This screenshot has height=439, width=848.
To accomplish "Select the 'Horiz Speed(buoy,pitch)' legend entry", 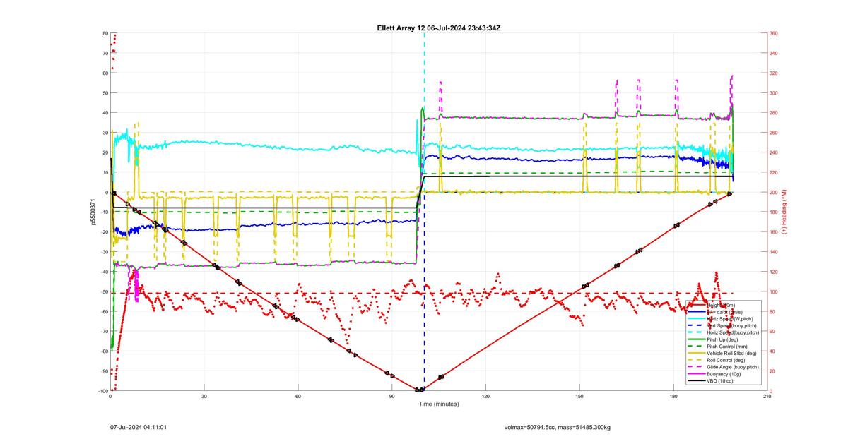I will point(733,332).
